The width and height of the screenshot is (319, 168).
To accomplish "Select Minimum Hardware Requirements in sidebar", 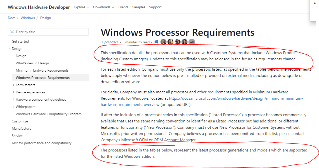I will [x=42, y=70].
